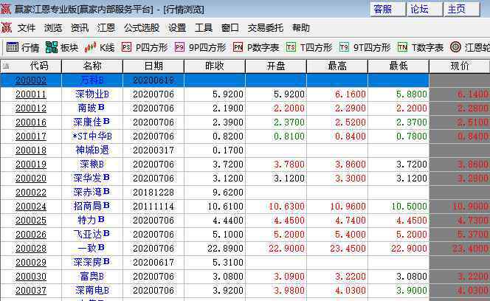490x301 pixels.
Task: Sort by the 开盘 column header
Action: pyautogui.click(x=276, y=66)
